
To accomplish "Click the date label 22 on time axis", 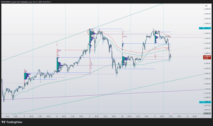I will tap(187, 116).
